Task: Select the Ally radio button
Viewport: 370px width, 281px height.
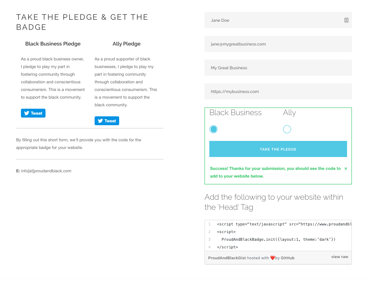Action: coord(287,129)
